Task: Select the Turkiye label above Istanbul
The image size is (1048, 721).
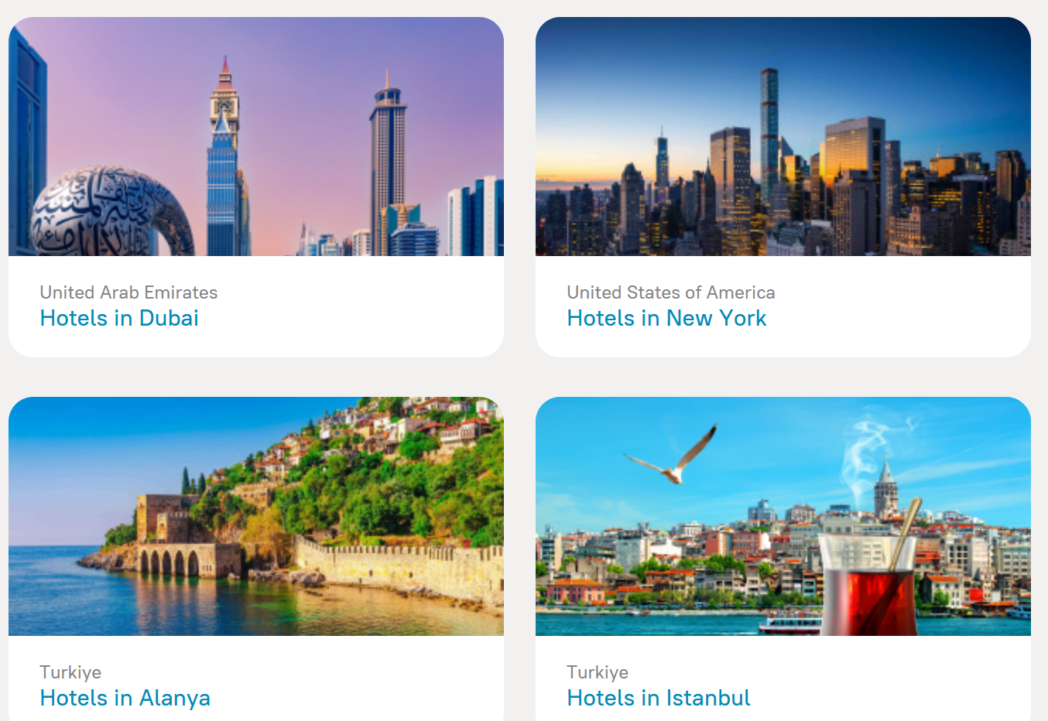Action: click(598, 672)
